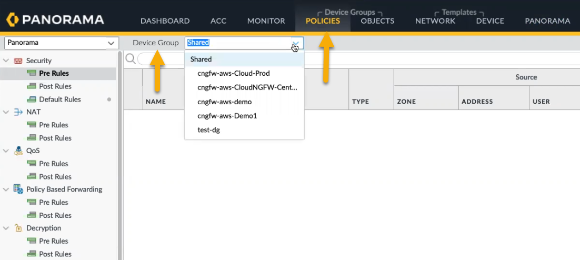Select Post Rules under Policy Based Forwarding
This screenshot has width=580, height=260.
pyautogui.click(x=55, y=215)
